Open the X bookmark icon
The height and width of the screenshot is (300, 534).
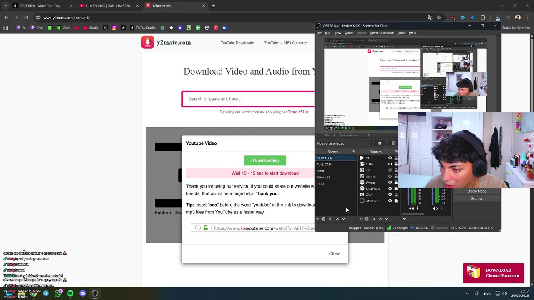[105, 28]
